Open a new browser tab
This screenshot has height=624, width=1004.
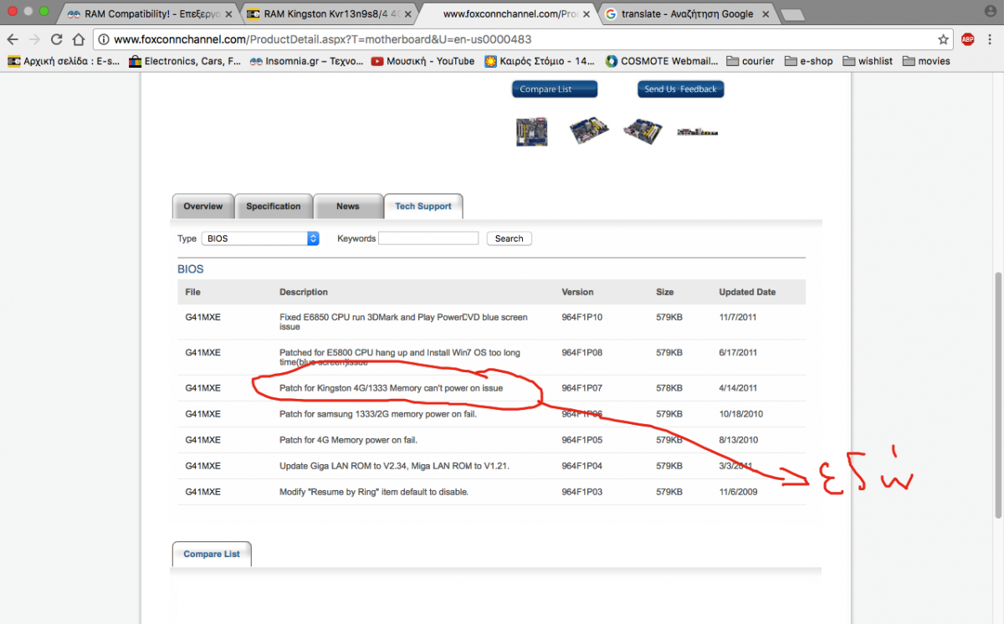click(x=791, y=14)
